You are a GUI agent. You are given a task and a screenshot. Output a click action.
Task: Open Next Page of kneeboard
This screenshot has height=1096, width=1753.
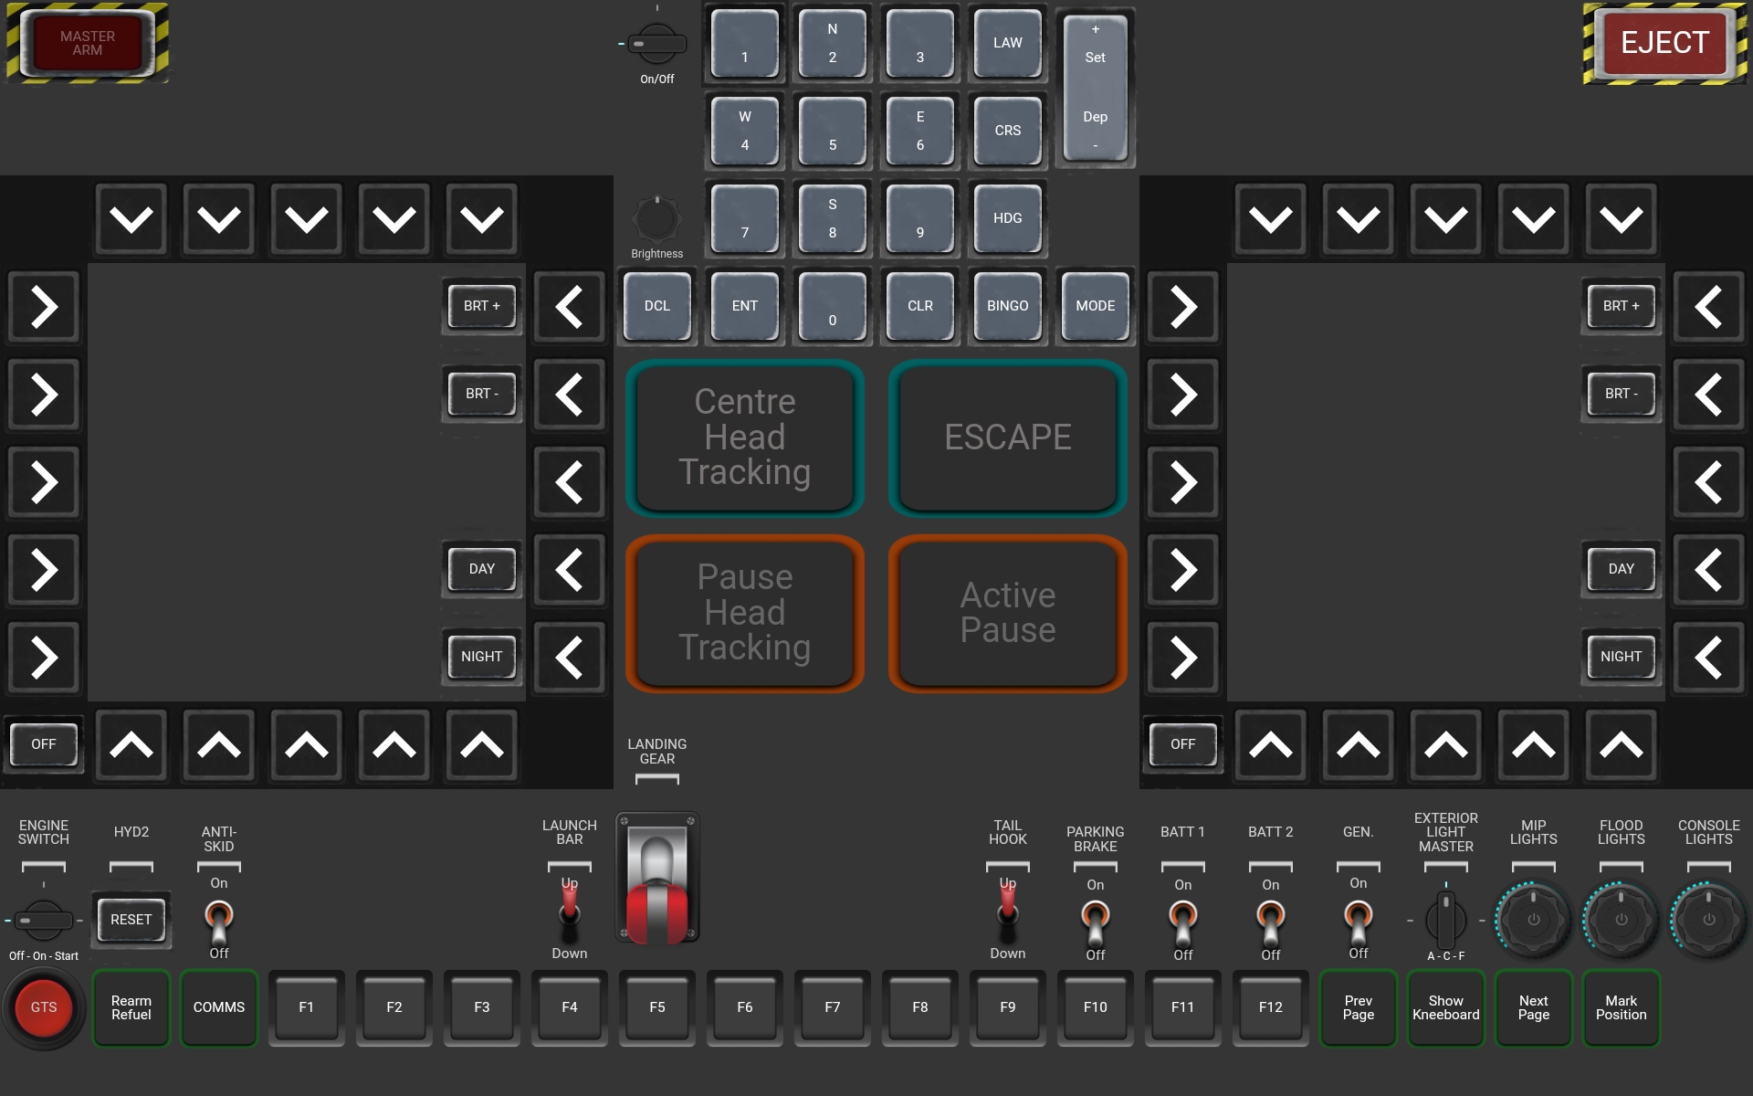[1533, 1007]
